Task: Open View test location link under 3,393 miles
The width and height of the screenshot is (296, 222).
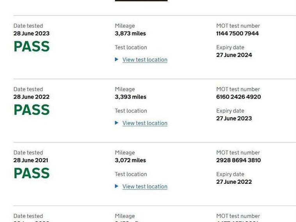Action: (145, 123)
